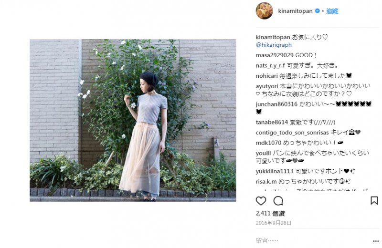Viewport: 382px width, 248px height.
Task: Open commenter nats_r.y_r.f's profile
Action: click(x=270, y=66)
